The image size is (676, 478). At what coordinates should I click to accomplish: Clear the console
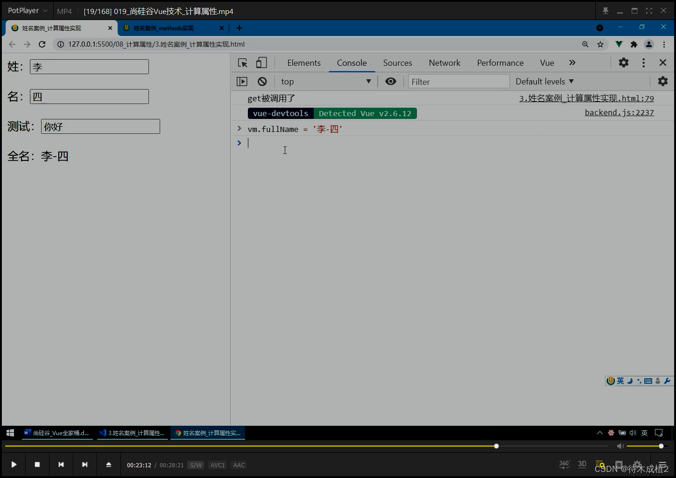click(x=262, y=82)
